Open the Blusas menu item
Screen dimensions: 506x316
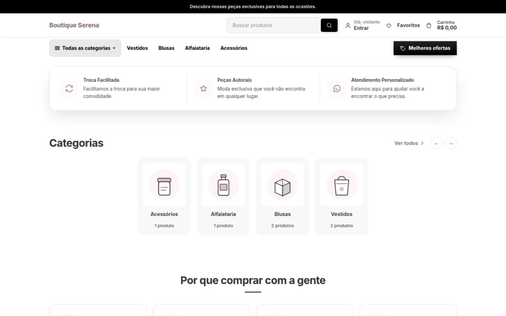[x=166, y=48]
